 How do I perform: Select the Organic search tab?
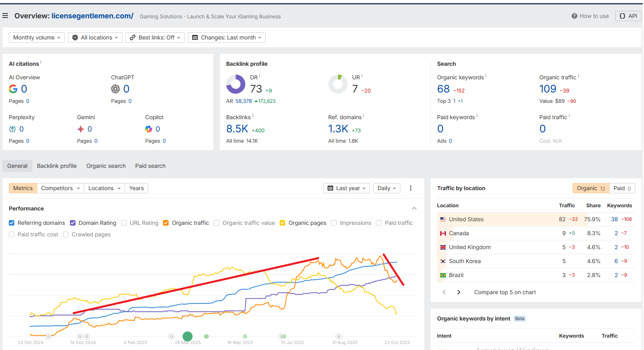click(x=106, y=166)
